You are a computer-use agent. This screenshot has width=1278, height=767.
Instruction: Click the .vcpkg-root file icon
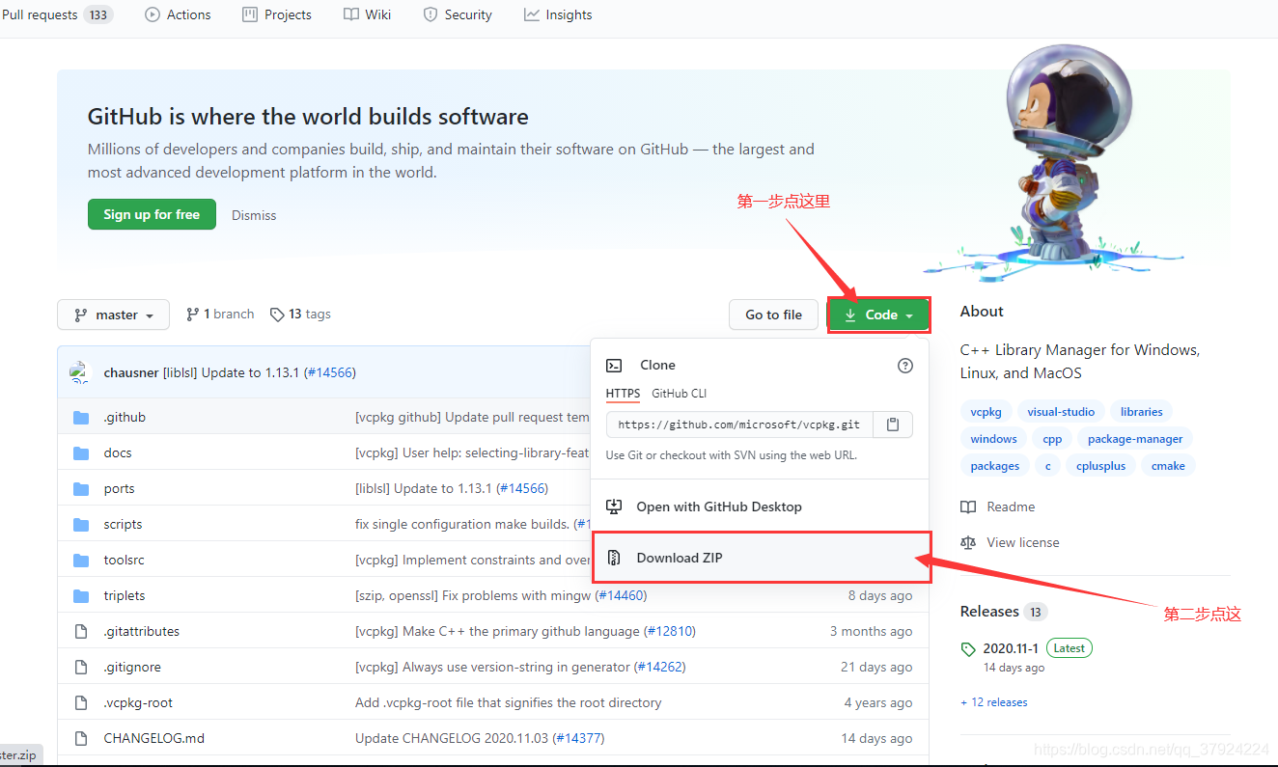pos(81,703)
